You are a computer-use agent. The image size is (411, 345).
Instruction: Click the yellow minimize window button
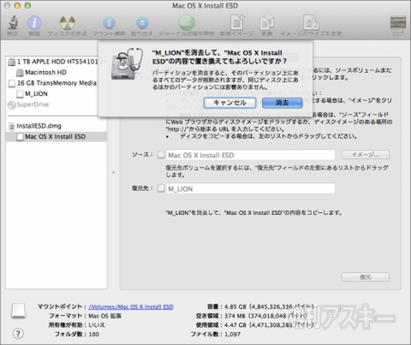pyautogui.click(x=17, y=5)
